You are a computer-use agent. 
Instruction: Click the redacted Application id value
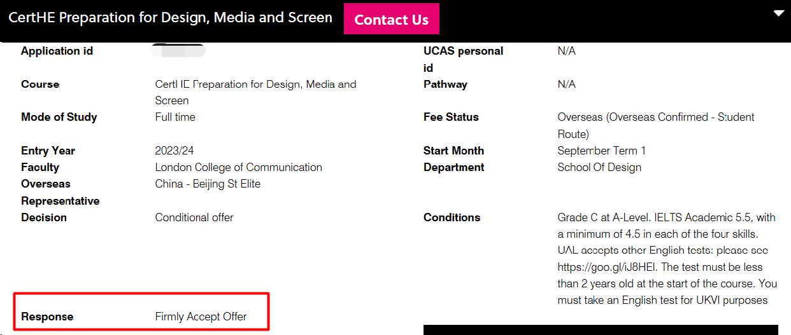[x=178, y=51]
